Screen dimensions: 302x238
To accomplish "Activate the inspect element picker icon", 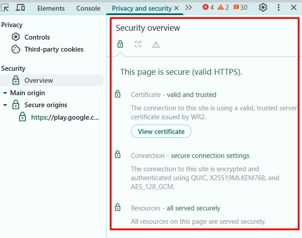I will tap(5, 8).
